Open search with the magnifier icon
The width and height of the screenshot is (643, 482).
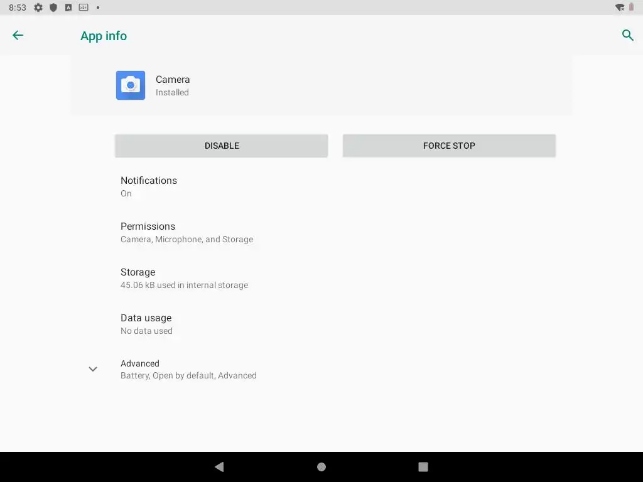[627, 35]
